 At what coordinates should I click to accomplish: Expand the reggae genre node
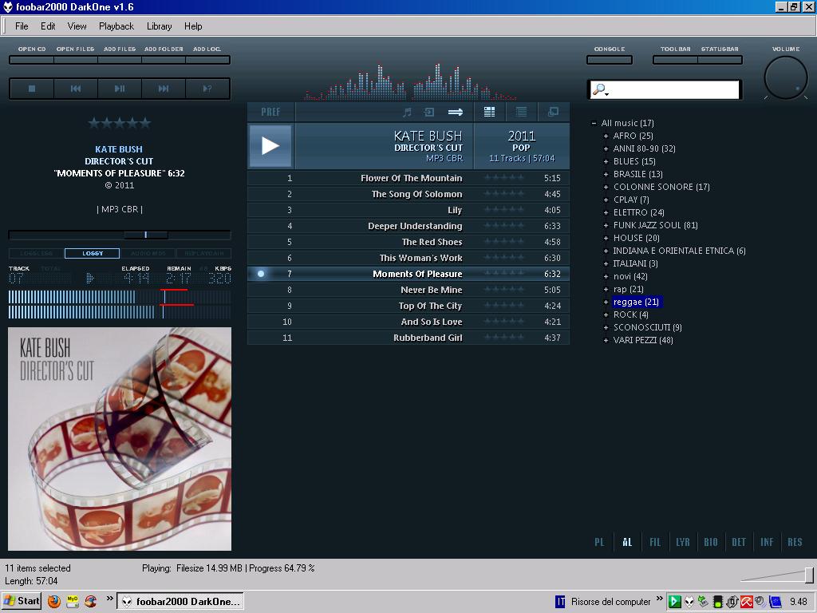click(x=606, y=302)
